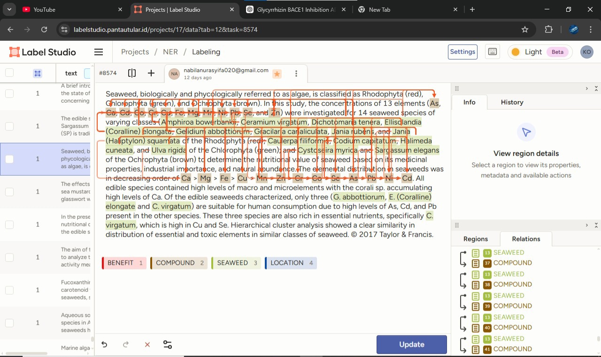Go back in the browser
The height and width of the screenshot is (357, 601).
(10, 30)
